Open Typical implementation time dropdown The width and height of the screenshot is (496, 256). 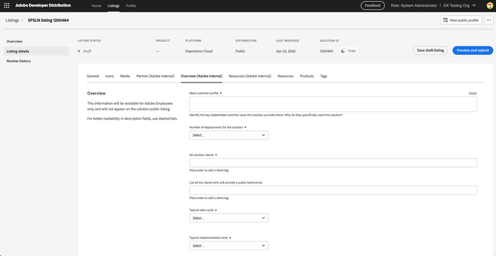(229, 245)
